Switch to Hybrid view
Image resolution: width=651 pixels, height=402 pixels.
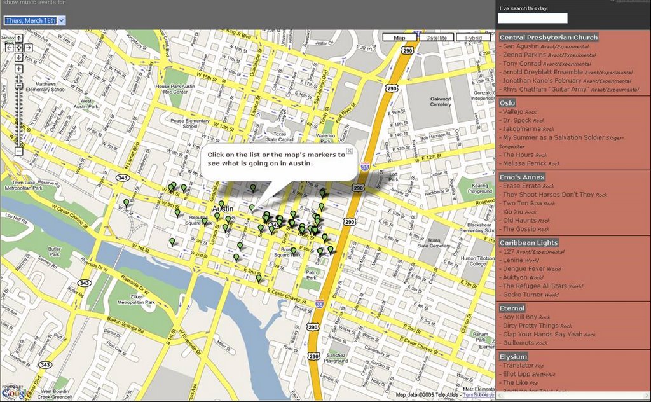473,38
